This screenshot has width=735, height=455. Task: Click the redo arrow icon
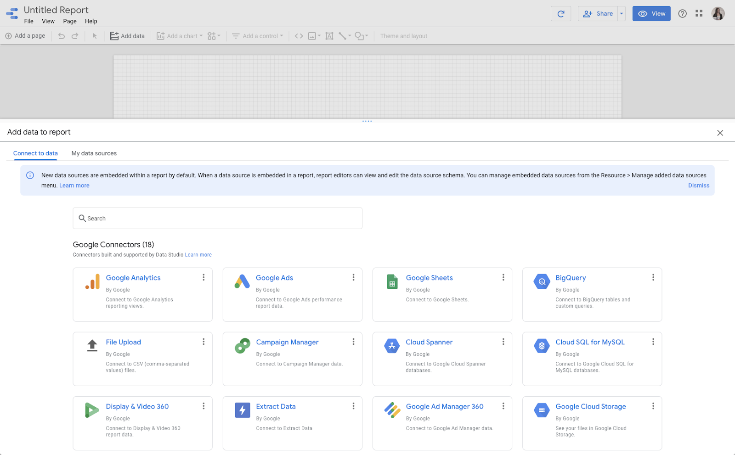[75, 36]
